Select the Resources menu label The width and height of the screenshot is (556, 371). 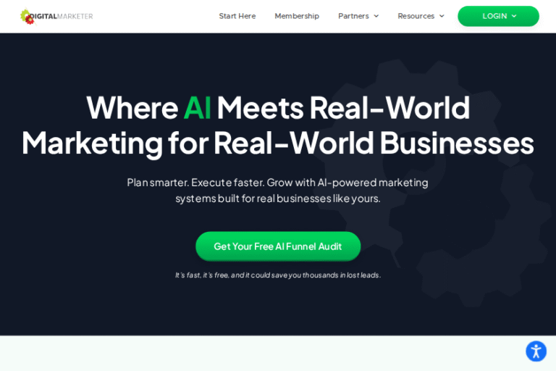pyautogui.click(x=416, y=16)
